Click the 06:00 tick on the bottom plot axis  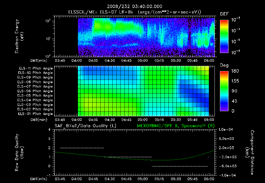coord(209,179)
